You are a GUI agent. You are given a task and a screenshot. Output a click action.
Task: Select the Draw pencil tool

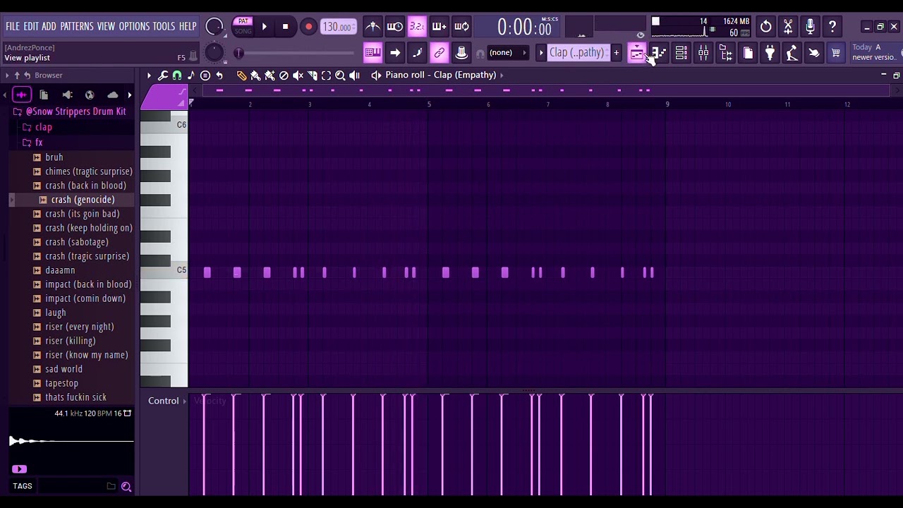(241, 75)
